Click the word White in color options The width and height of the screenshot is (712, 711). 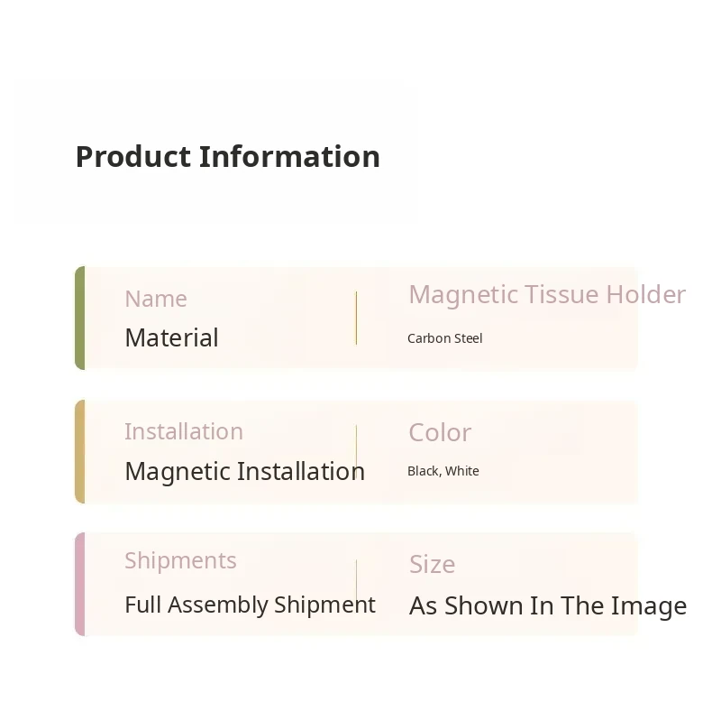tap(462, 471)
